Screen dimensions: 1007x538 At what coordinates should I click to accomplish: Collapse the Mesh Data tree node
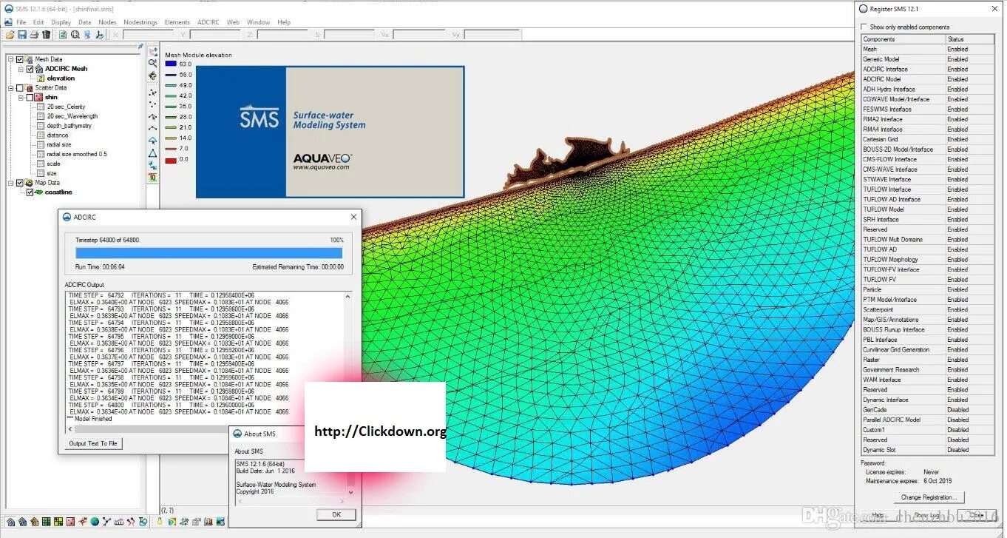click(10, 59)
